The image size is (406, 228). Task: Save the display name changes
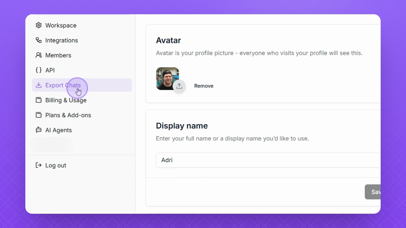pos(373,192)
